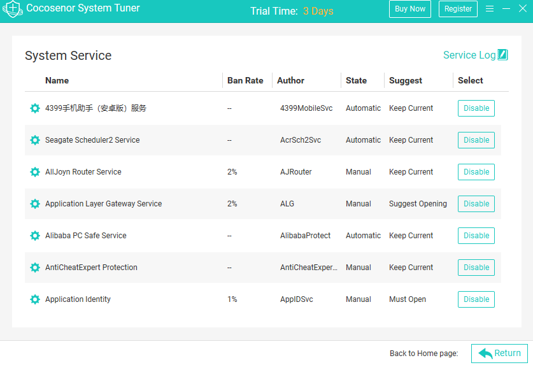Click gear icon beside AntiCheatExpert Protection
Image resolution: width=533 pixels, height=365 pixels.
(x=35, y=268)
